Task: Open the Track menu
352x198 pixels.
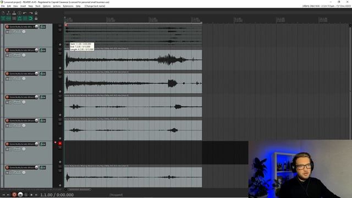Action: pyautogui.click(x=38, y=6)
